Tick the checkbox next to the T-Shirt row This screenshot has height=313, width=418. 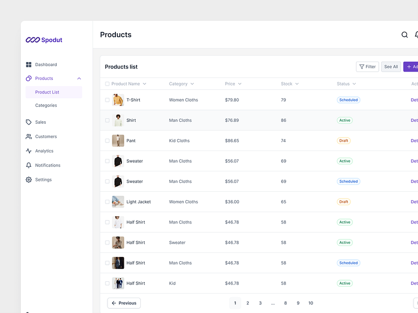point(107,99)
